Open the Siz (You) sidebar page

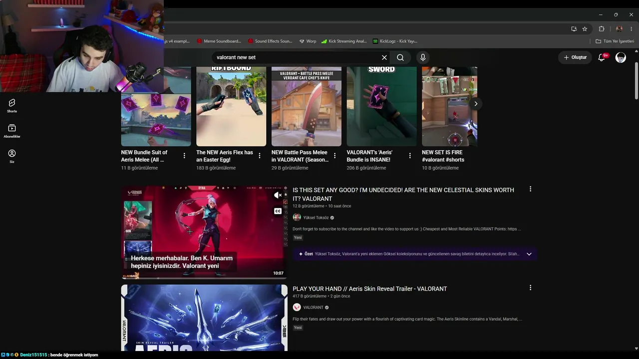(x=12, y=156)
